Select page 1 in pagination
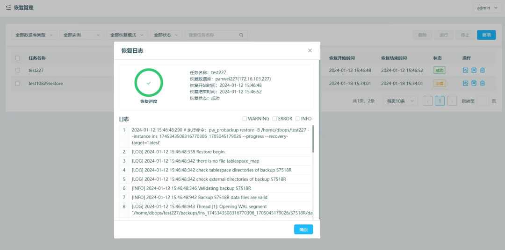Screen dimensions: 505x250 [x=440, y=101]
